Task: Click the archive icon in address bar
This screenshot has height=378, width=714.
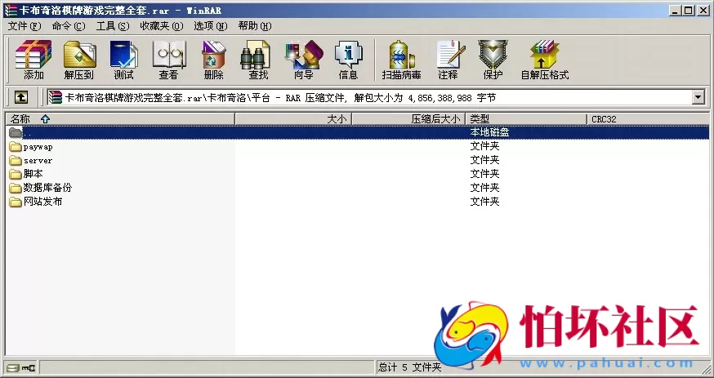Action: pyautogui.click(x=56, y=97)
